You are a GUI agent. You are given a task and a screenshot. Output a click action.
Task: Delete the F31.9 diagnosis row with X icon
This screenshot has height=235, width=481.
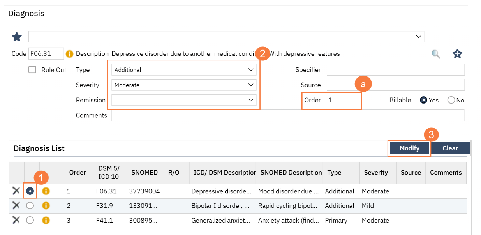16,205
